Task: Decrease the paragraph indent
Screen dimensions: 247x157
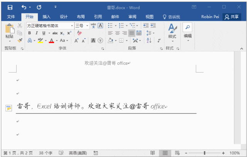Action: [146, 25]
